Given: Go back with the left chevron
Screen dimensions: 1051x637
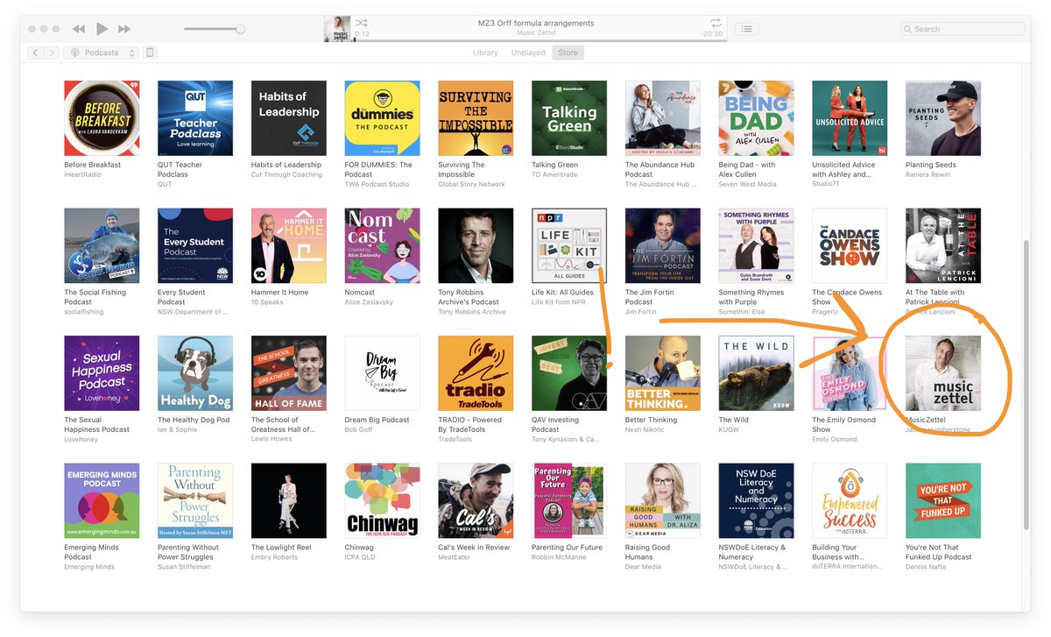Looking at the screenshot, I should [x=36, y=53].
